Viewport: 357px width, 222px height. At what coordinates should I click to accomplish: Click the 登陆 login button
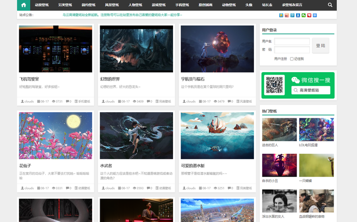[321, 45]
